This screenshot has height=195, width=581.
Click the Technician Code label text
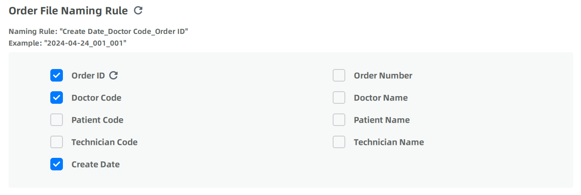coord(104,142)
